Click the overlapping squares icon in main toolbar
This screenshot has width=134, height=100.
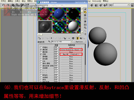click(13, 5)
